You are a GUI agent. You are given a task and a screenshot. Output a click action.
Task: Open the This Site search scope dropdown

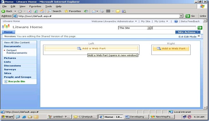click(x=149, y=28)
